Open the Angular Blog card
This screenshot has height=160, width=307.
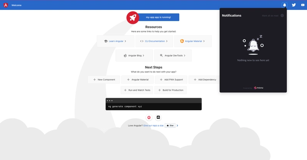134,56
